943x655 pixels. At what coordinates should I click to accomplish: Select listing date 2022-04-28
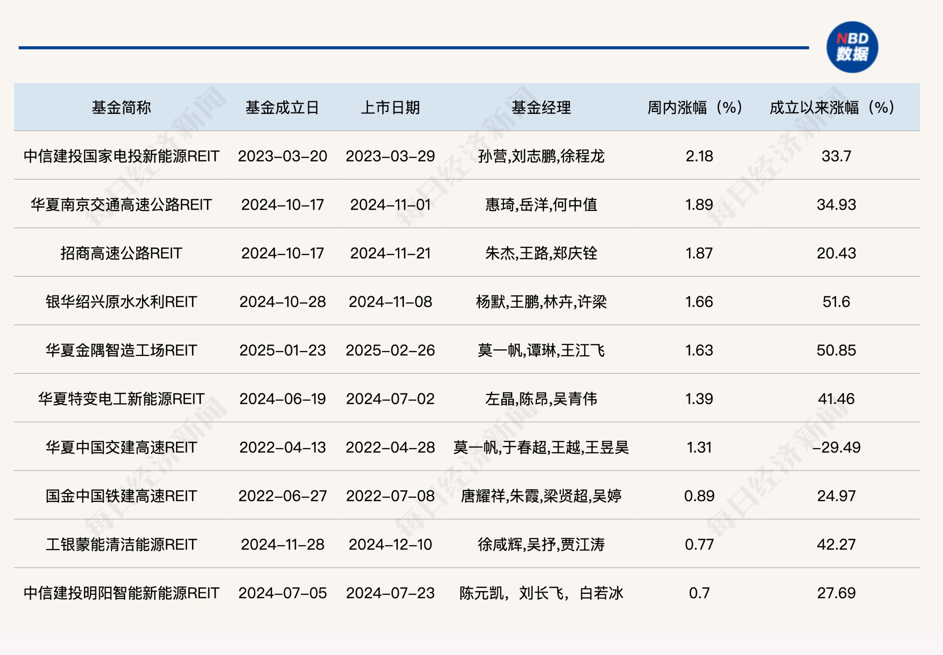click(390, 447)
